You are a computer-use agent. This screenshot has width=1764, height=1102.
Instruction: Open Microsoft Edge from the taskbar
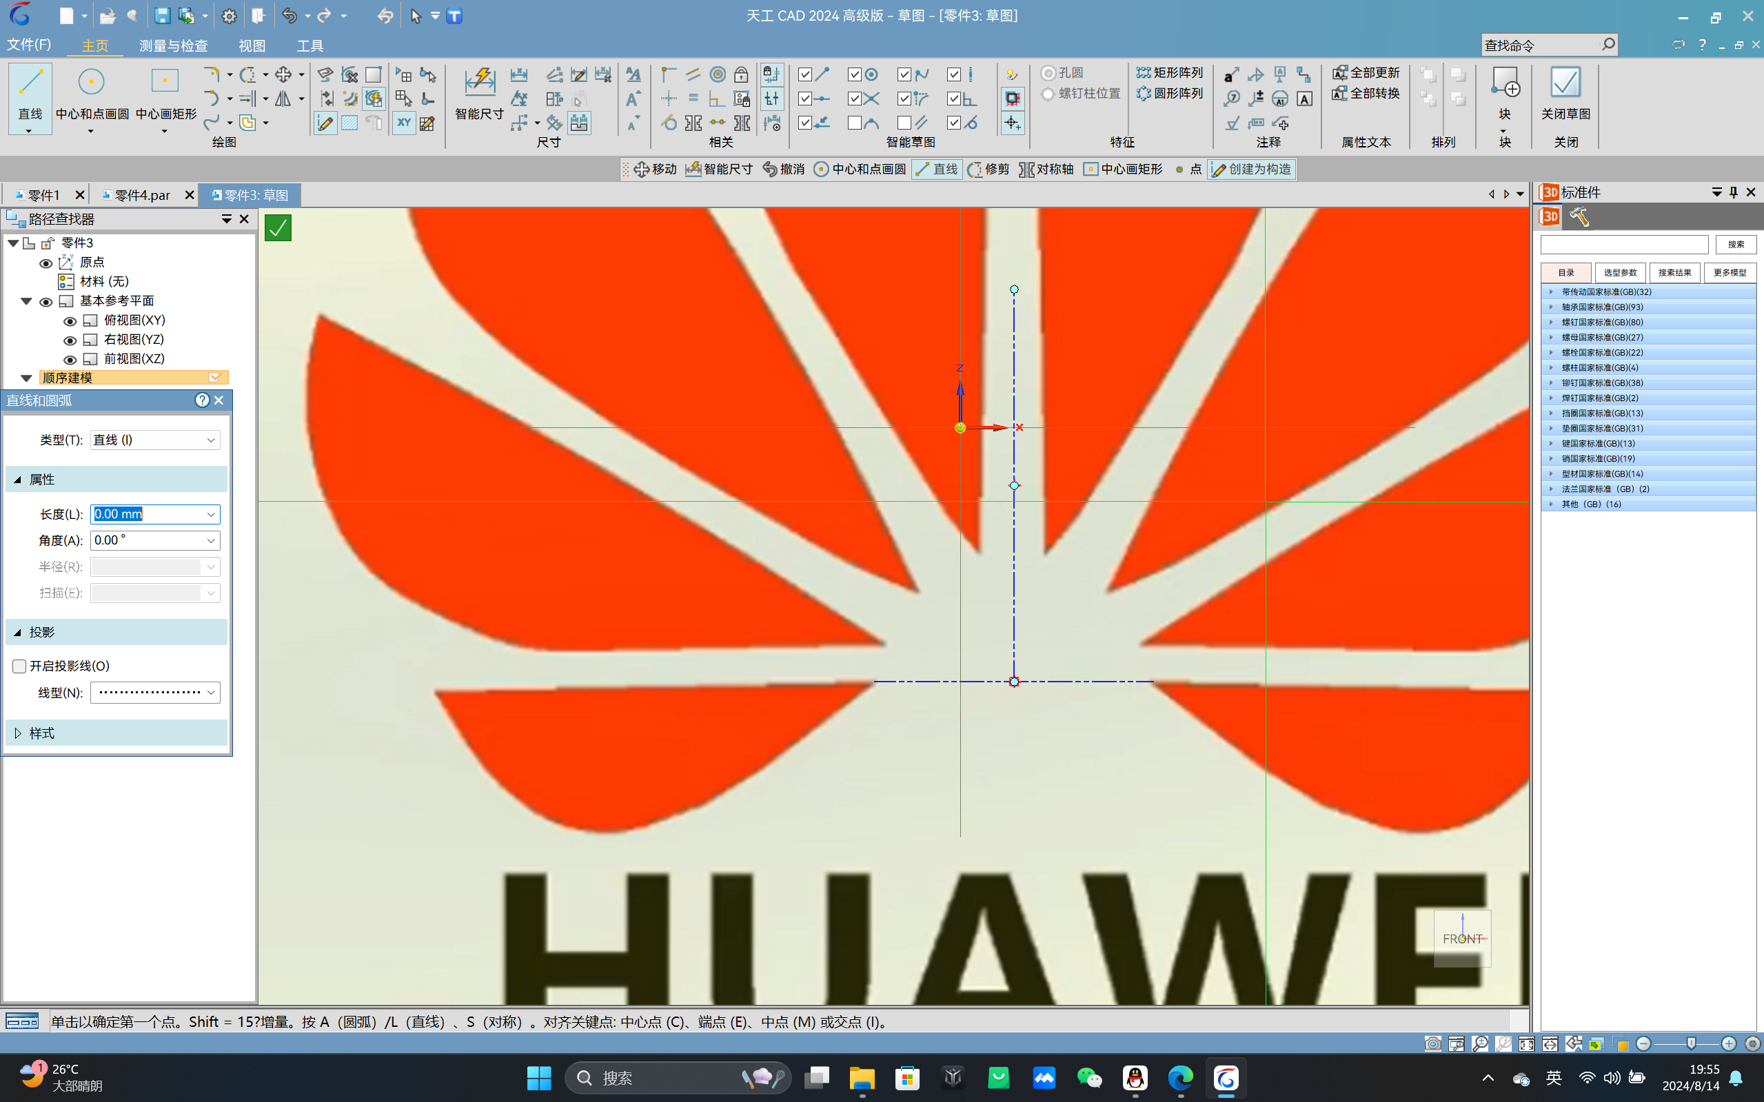[1180, 1077]
